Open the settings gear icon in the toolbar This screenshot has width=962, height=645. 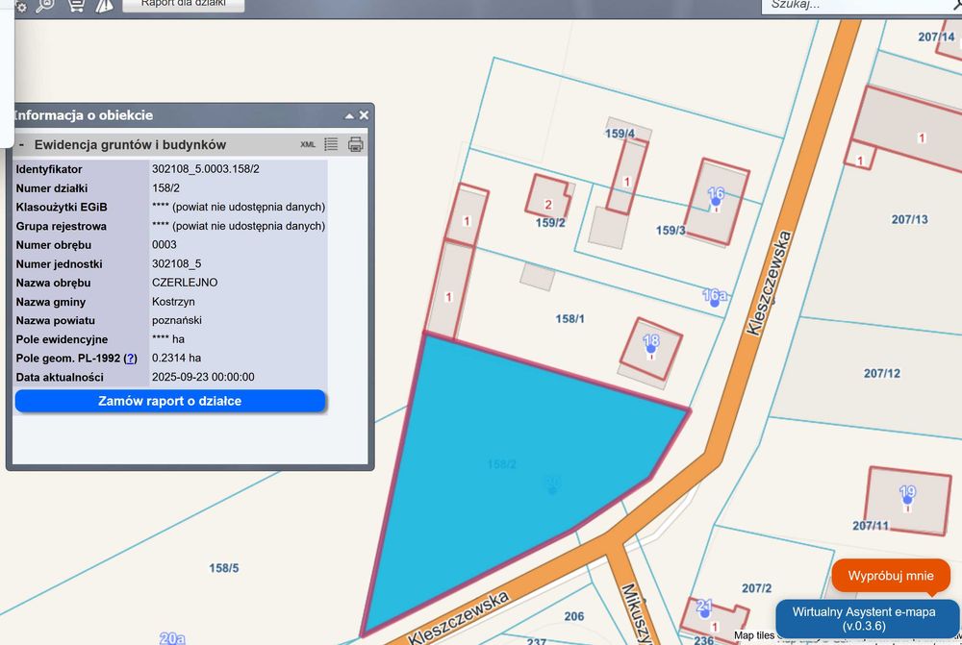pos(21,6)
